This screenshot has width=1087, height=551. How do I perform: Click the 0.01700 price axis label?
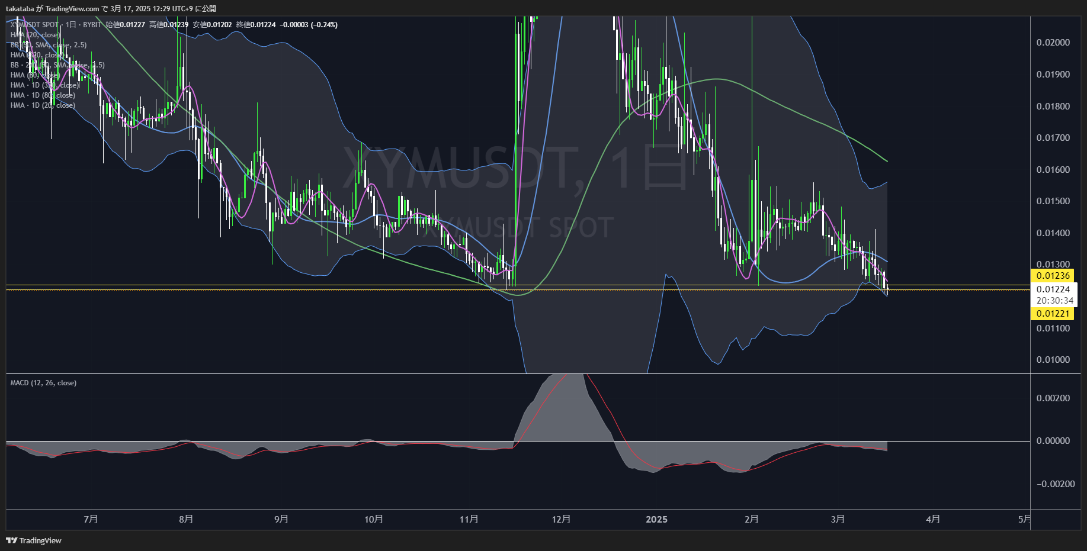click(x=1053, y=138)
